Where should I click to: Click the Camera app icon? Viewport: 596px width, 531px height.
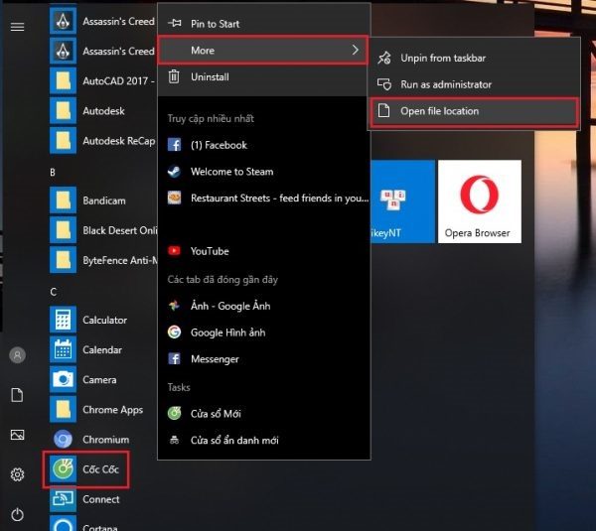click(x=64, y=379)
